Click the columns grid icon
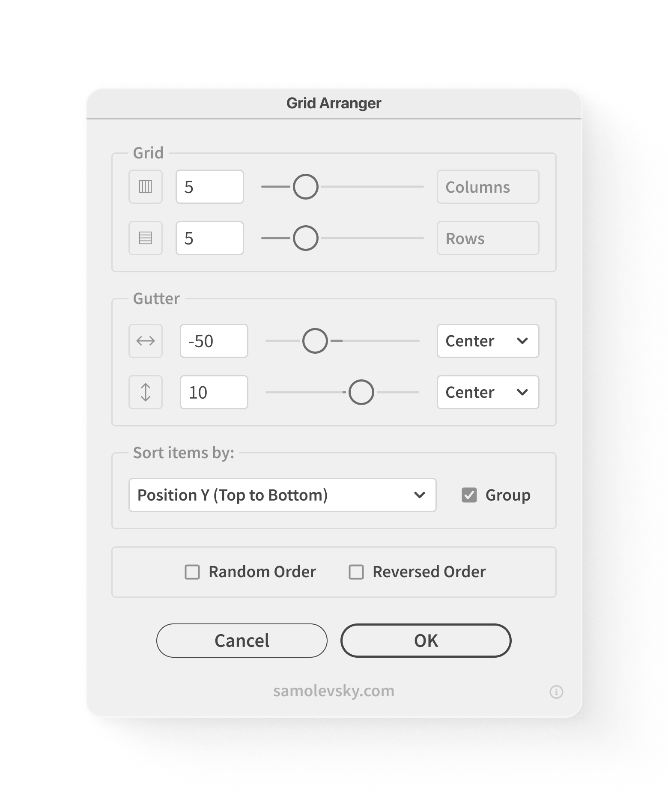The height and width of the screenshot is (805, 668). [146, 187]
